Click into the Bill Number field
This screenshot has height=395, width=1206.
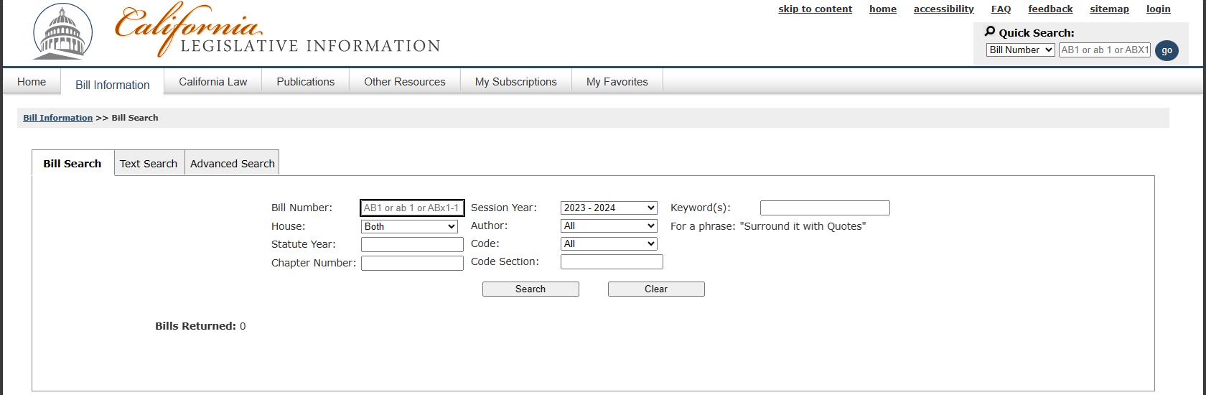pos(412,208)
